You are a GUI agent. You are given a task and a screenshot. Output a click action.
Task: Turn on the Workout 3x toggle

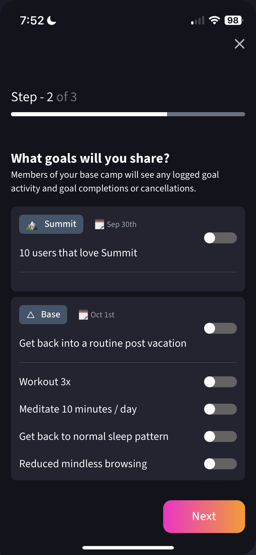click(220, 381)
